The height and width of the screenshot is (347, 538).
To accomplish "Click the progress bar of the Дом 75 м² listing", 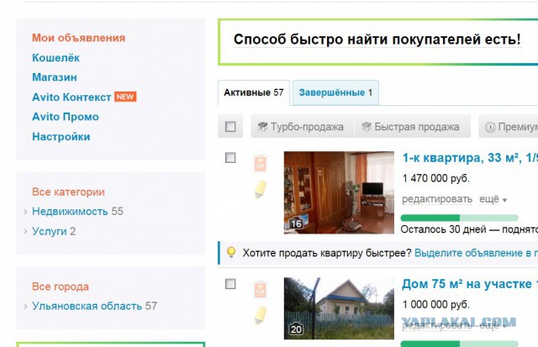I will [x=460, y=344].
